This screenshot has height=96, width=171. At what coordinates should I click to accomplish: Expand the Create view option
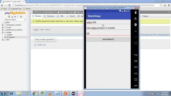(x=35, y=45)
